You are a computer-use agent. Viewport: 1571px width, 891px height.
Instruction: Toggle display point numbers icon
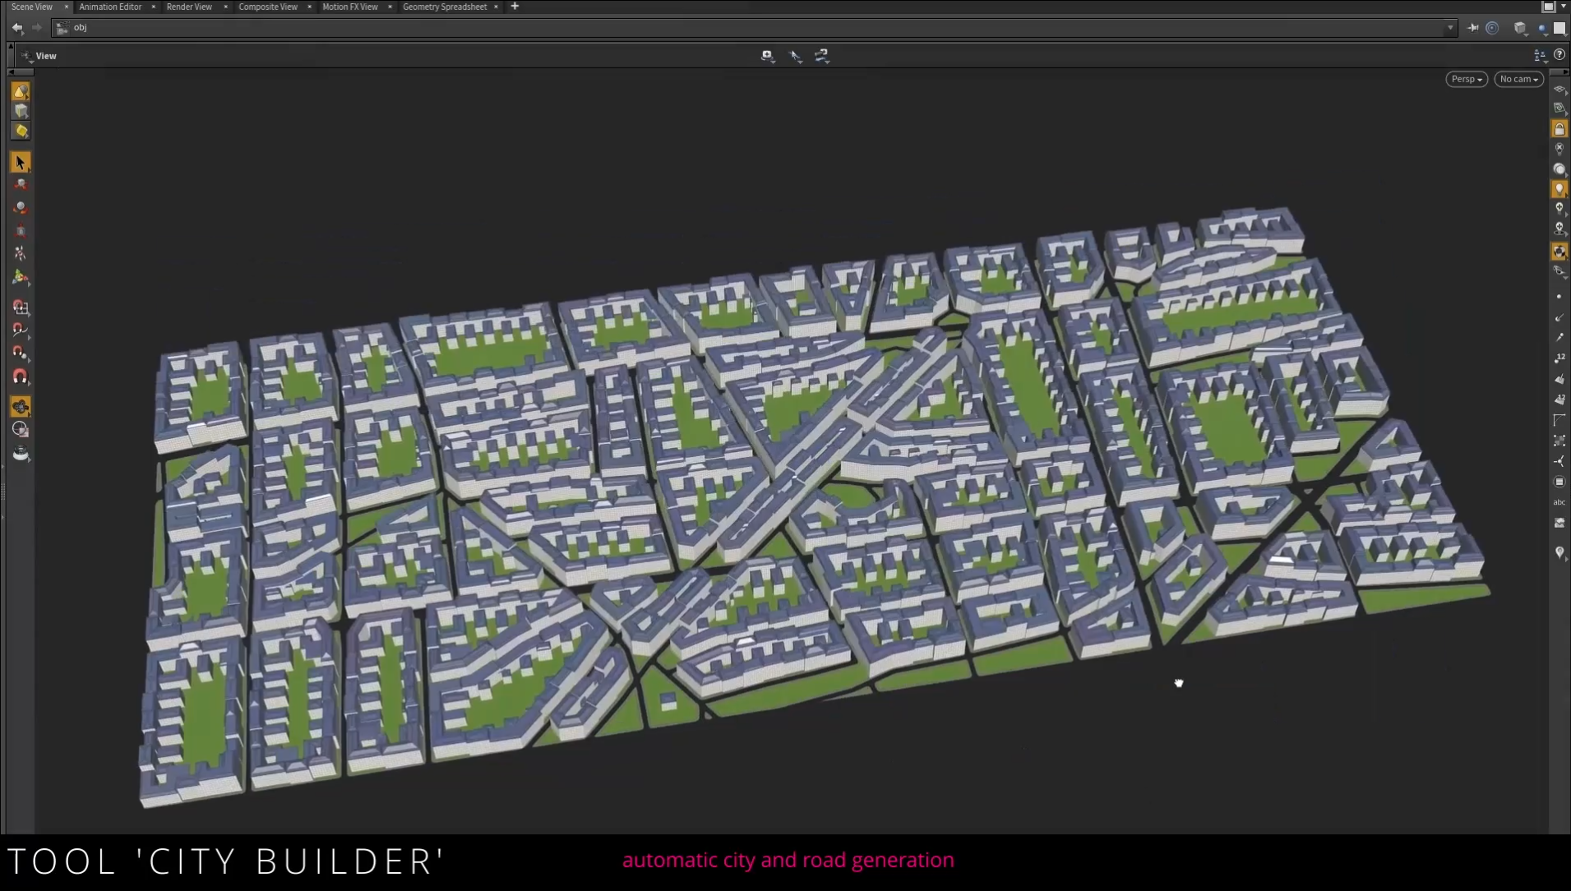1559,358
